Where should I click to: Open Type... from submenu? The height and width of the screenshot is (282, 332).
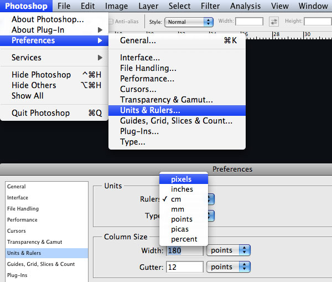point(177,142)
